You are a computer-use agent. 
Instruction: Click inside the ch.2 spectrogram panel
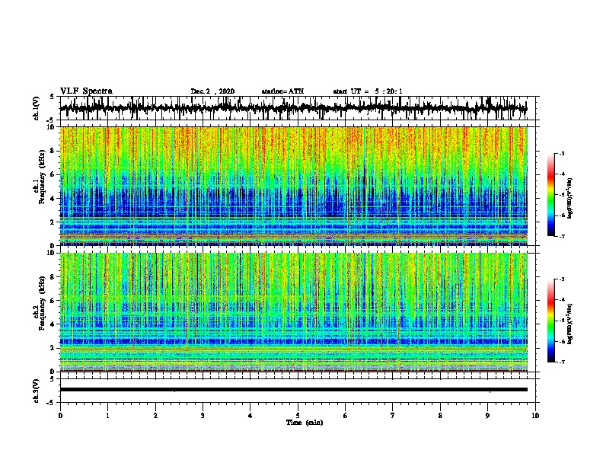294,312
